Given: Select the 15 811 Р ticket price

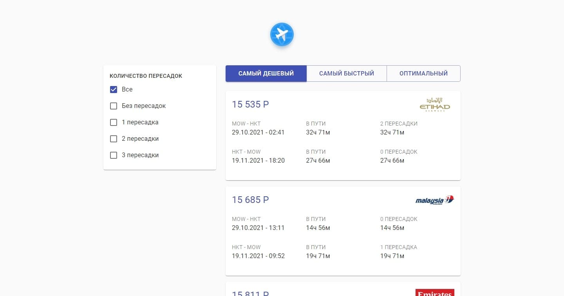Looking at the screenshot, I should (250, 293).
